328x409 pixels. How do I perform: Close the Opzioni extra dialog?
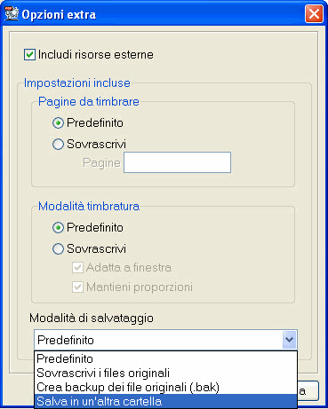tap(314, 13)
